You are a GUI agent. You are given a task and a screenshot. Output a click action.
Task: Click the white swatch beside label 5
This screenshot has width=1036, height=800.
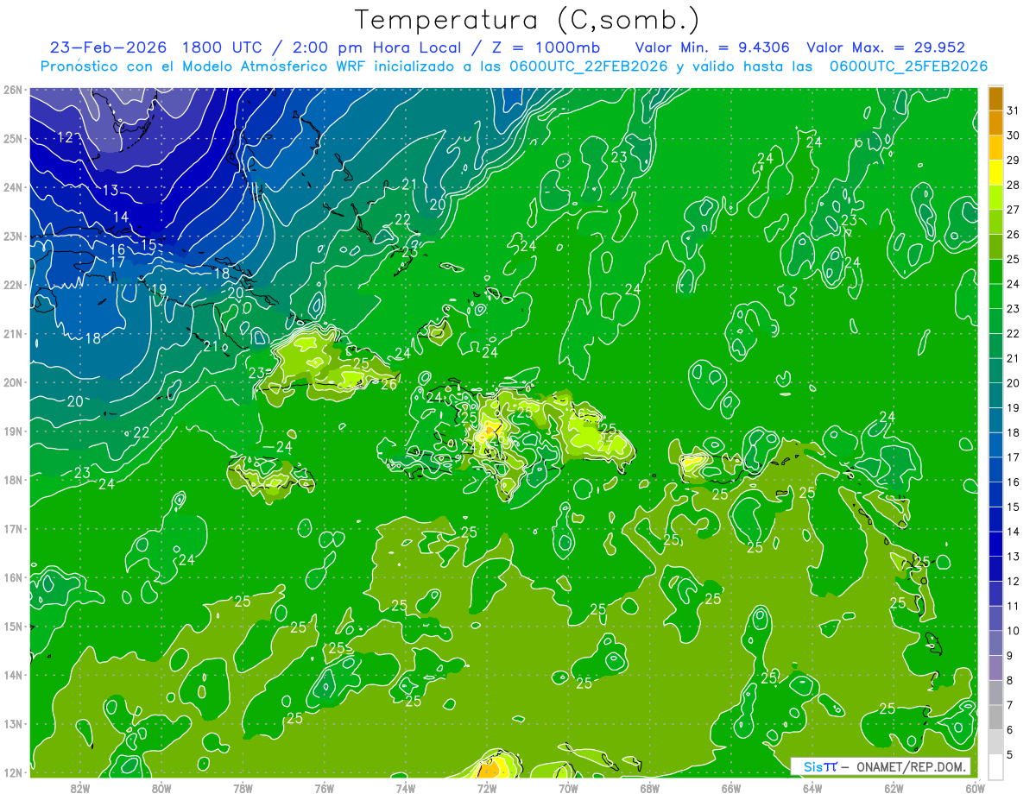tap(995, 766)
